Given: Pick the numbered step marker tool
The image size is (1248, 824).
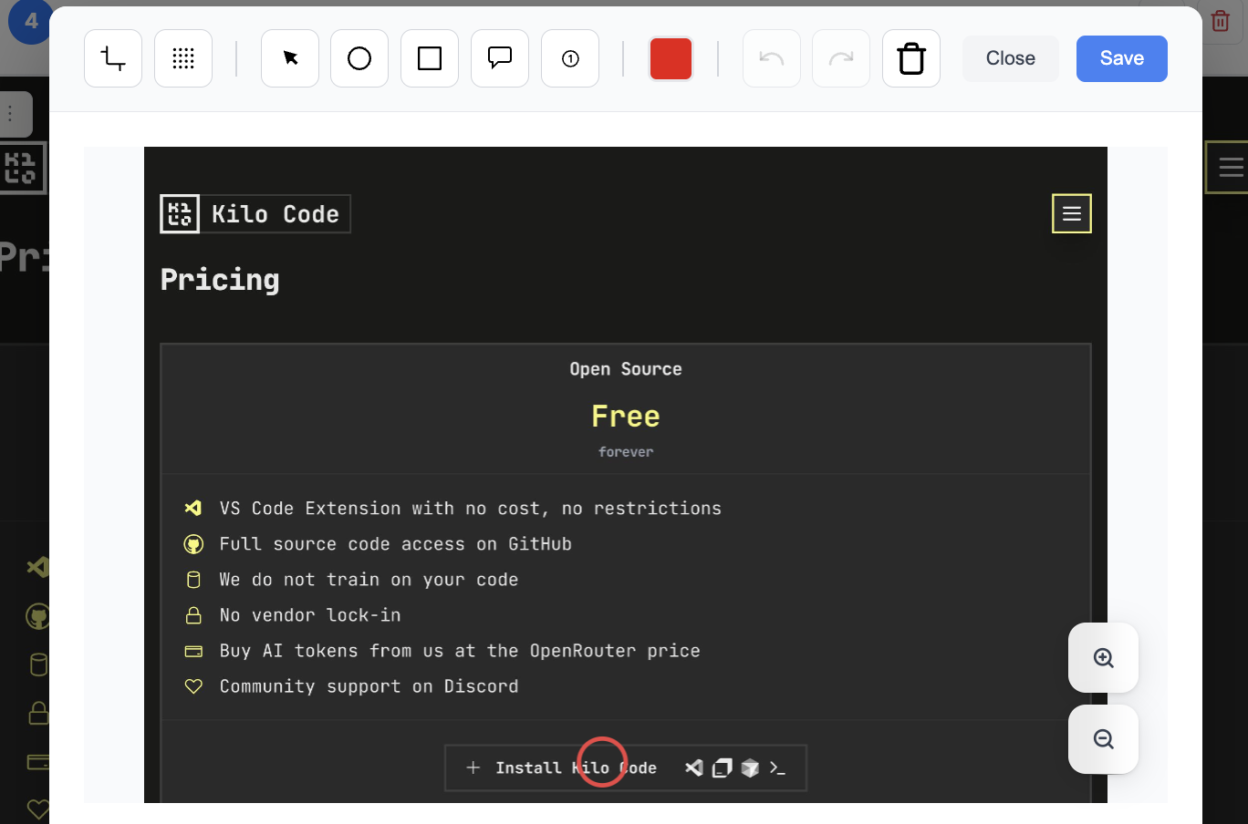Looking at the screenshot, I should tap(569, 57).
